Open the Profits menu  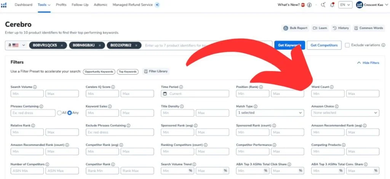pos(61,5)
